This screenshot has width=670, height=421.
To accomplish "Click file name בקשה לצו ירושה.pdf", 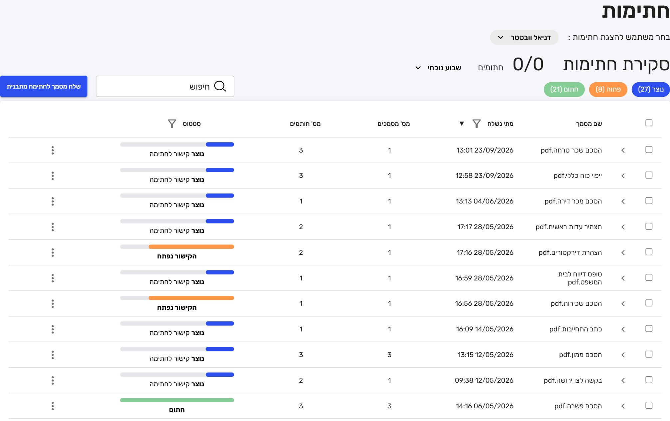I will tap(573, 380).
